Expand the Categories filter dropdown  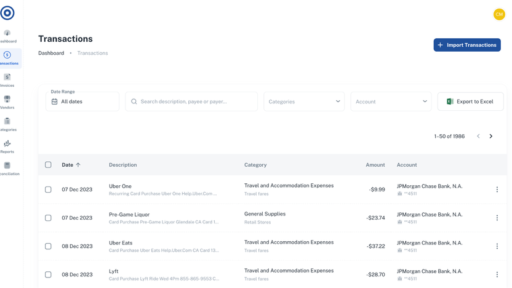pos(304,102)
